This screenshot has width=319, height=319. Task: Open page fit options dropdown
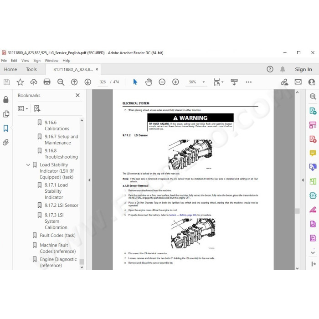(218, 82)
